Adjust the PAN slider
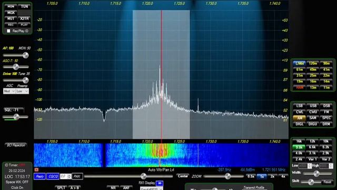337x190 pixels. tap(128, 176)
